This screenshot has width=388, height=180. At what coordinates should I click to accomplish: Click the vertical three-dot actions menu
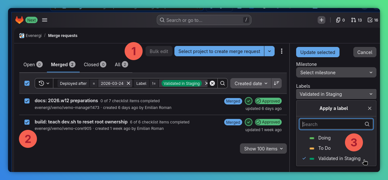[282, 51]
